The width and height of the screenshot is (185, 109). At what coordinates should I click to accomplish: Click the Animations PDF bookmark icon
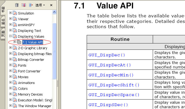click(x=15, y=83)
